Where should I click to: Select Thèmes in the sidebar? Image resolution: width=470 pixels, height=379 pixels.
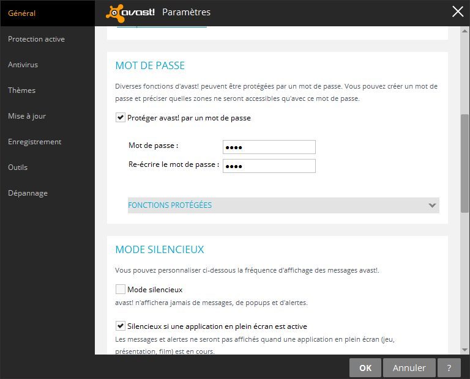point(22,90)
